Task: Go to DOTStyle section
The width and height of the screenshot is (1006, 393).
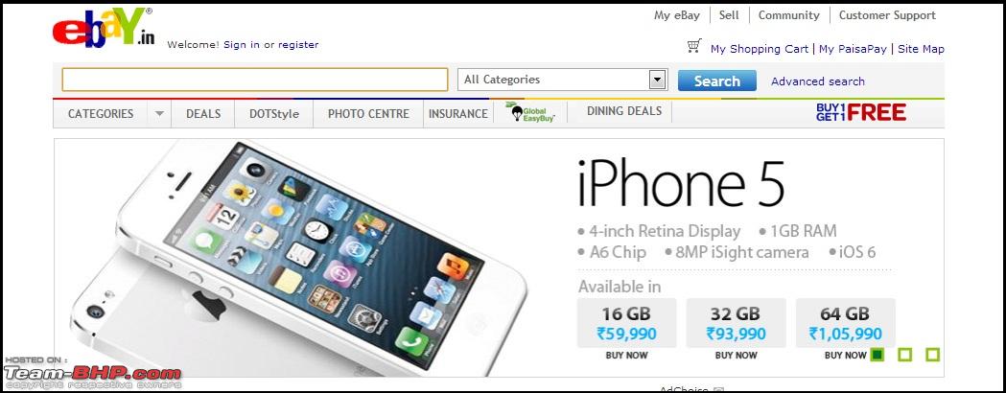Action: coord(274,114)
